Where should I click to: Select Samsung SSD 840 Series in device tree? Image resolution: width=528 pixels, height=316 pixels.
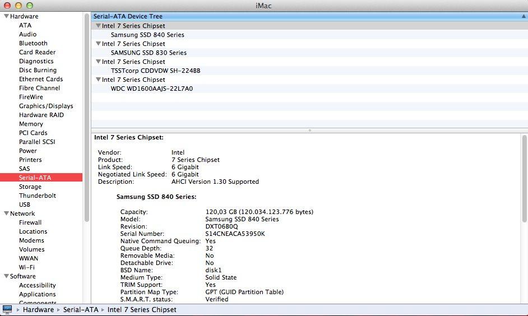click(147, 35)
